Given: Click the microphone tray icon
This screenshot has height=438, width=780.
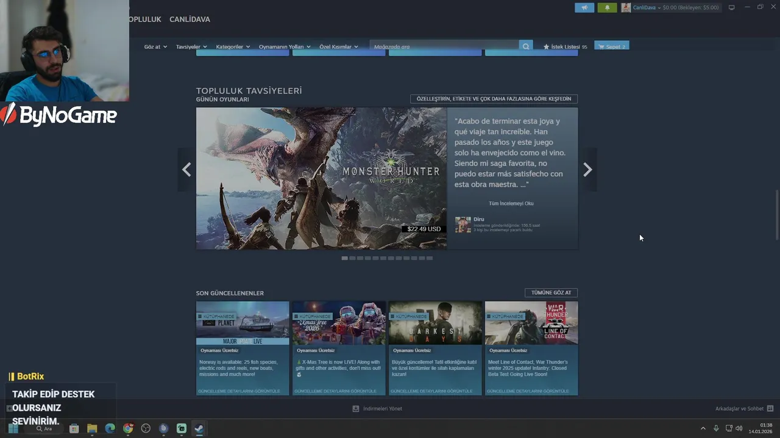Looking at the screenshot, I should point(716,428).
